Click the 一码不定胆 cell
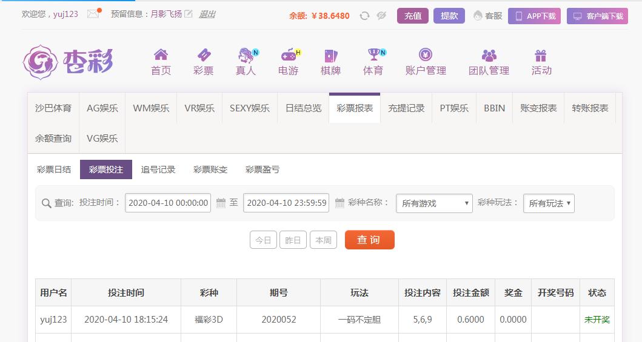 359,320
